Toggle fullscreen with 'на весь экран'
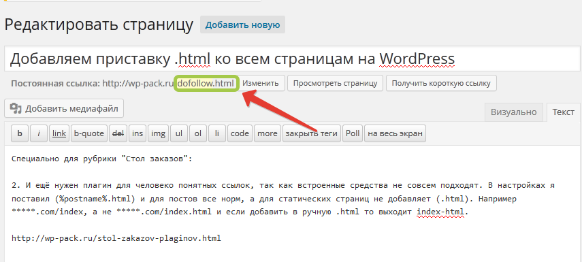 [x=395, y=133]
